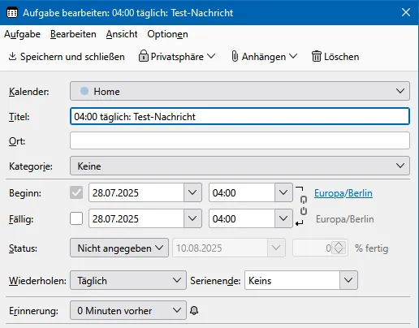The image size is (419, 328).
Task: Click Speichern und schließen button
Action: point(67,56)
